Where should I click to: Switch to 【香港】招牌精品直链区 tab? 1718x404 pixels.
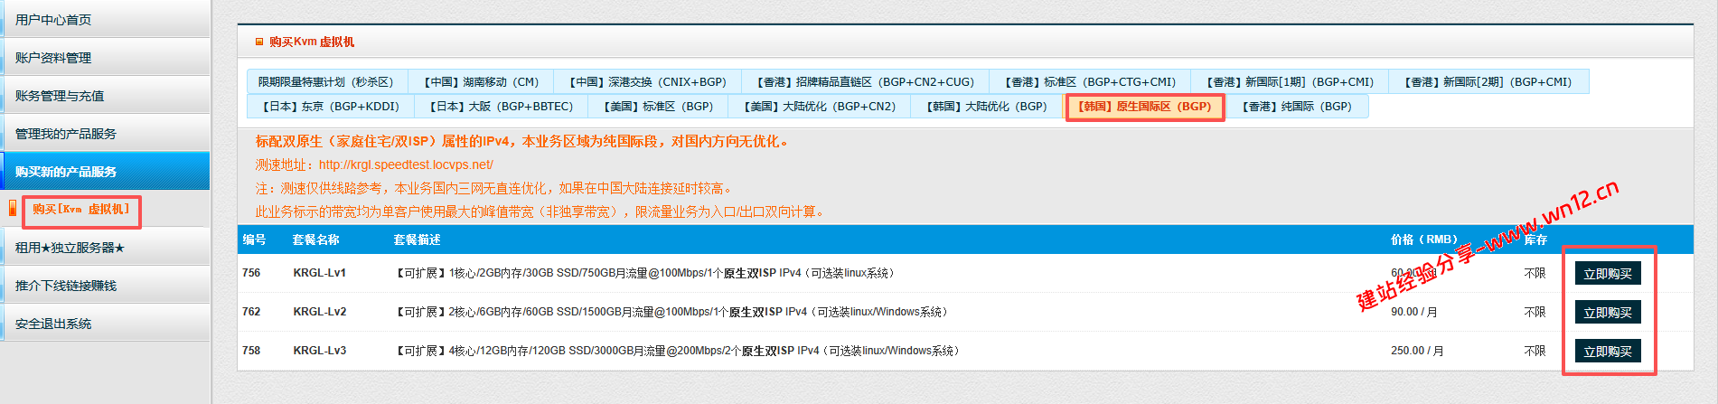[865, 82]
